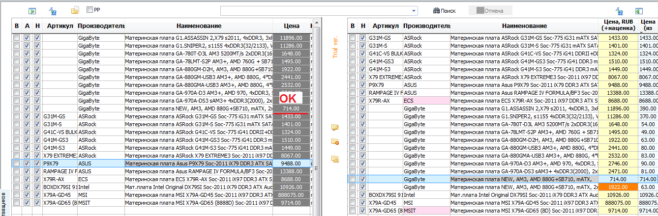Click inside the search text field
658x216 pixels.
pos(316,11)
